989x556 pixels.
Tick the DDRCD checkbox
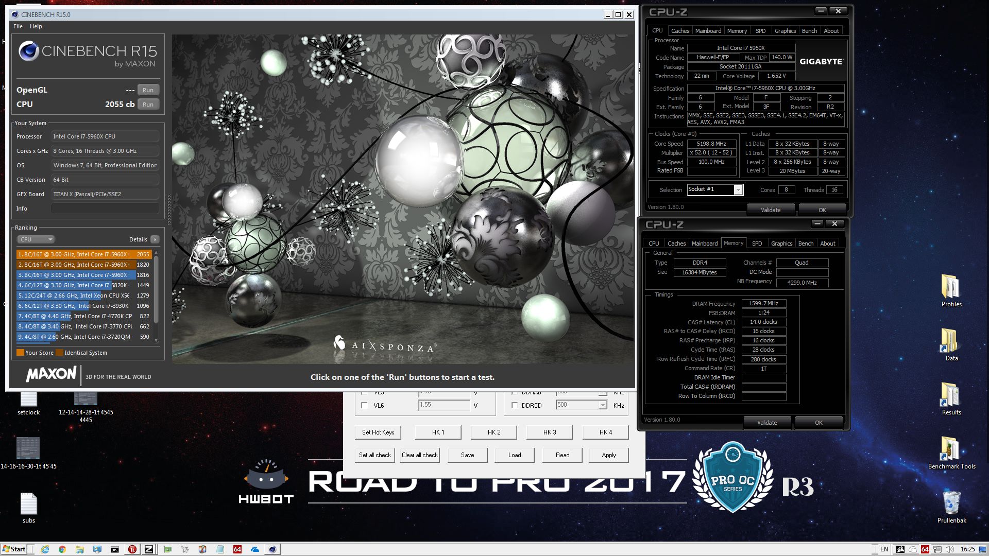click(514, 405)
